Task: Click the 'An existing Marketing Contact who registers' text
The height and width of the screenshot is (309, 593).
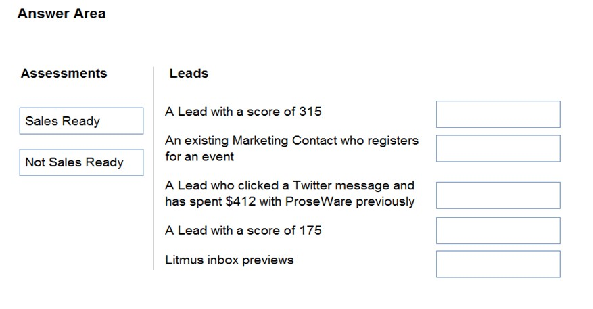Action: pos(291,141)
